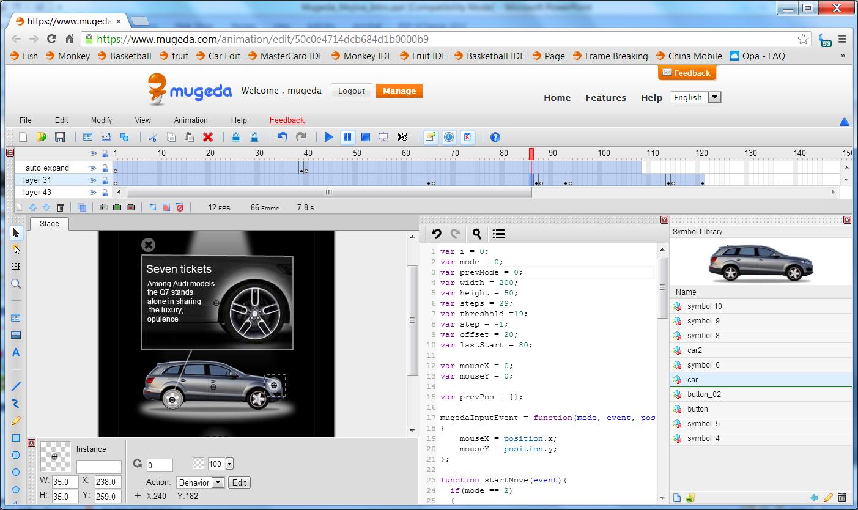Click the orange Manage button
This screenshot has height=510, width=858.
coord(399,91)
